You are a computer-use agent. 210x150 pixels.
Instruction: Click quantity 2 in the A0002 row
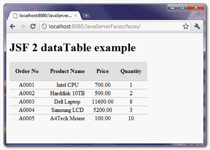point(131,93)
